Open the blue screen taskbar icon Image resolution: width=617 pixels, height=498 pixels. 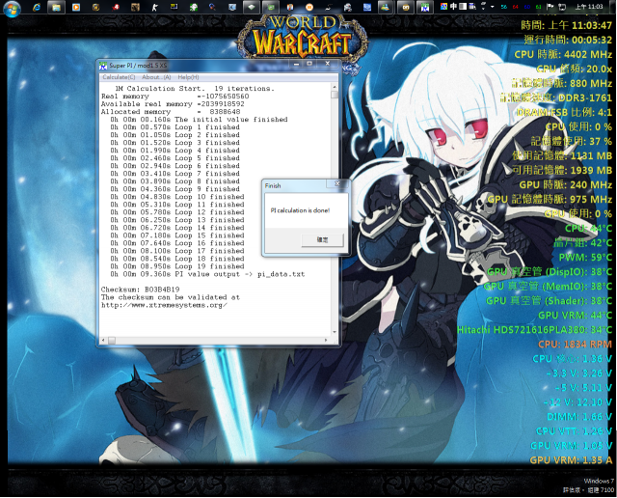coord(367,7)
